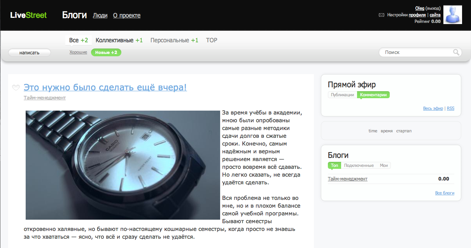This screenshot has height=248, width=471.
Task: Type in the Поиск search field
Action: click(x=416, y=52)
